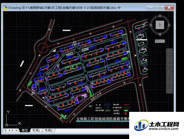This screenshot has width=184, height=139.
Task: Switch to the 布局1 tab
Action: tap(36, 130)
